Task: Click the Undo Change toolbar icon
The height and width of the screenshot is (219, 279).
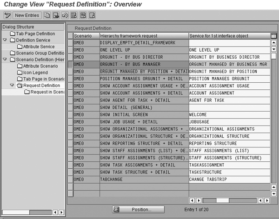Action: tap(65, 15)
